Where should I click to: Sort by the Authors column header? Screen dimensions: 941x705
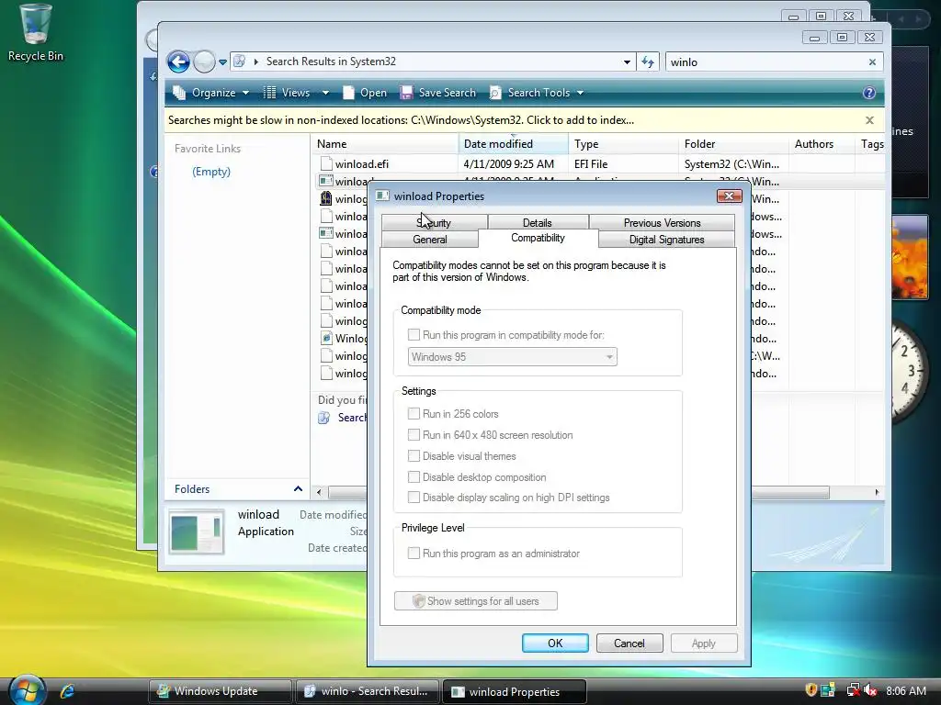(x=822, y=144)
